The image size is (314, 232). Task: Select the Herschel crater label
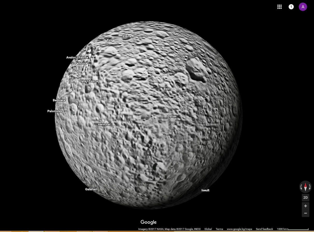[104, 125]
